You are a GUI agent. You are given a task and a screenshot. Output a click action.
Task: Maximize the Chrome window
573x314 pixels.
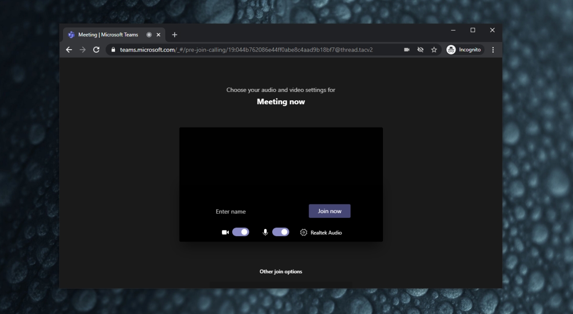pyautogui.click(x=473, y=30)
